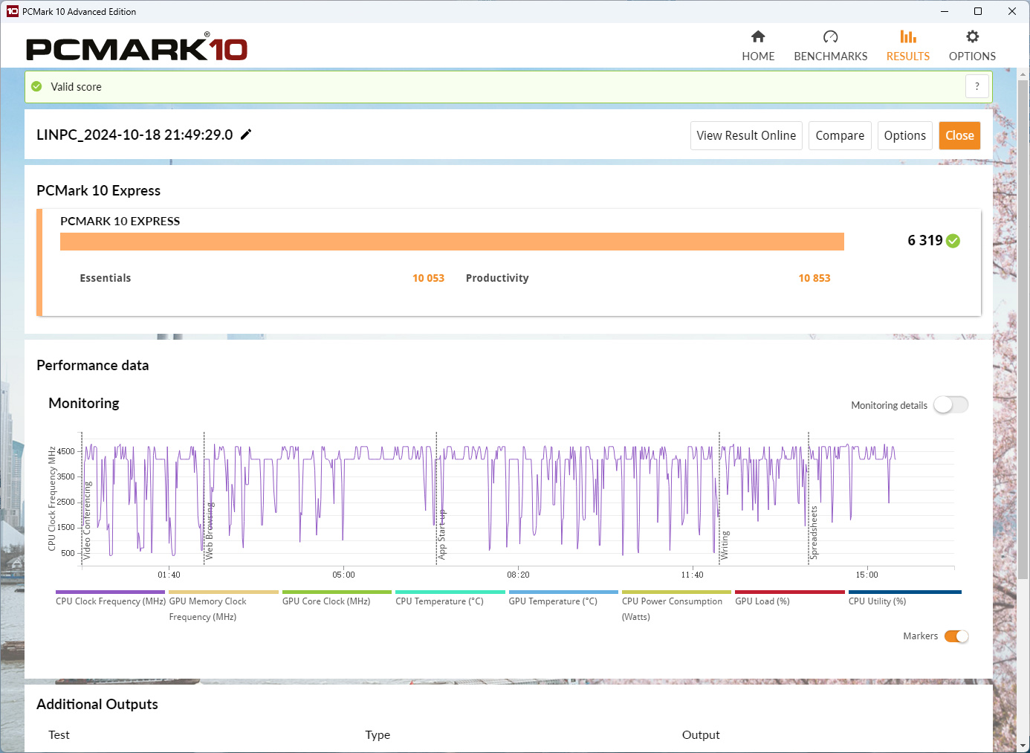Click the Options button in result header

905,135
